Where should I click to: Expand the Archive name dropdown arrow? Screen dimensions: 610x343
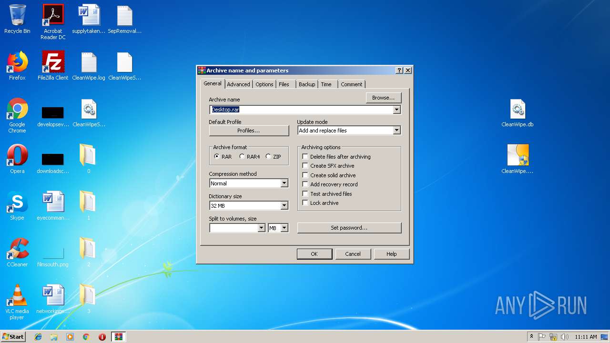tap(396, 110)
